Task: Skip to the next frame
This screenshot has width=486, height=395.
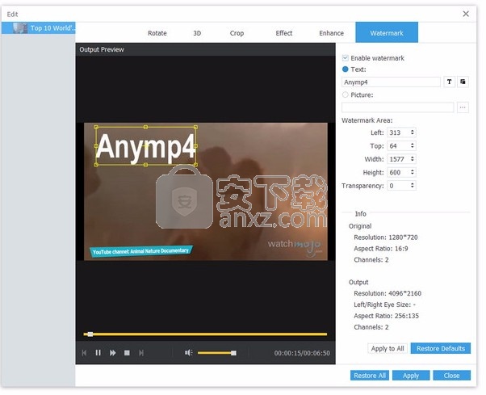Action: (141, 353)
